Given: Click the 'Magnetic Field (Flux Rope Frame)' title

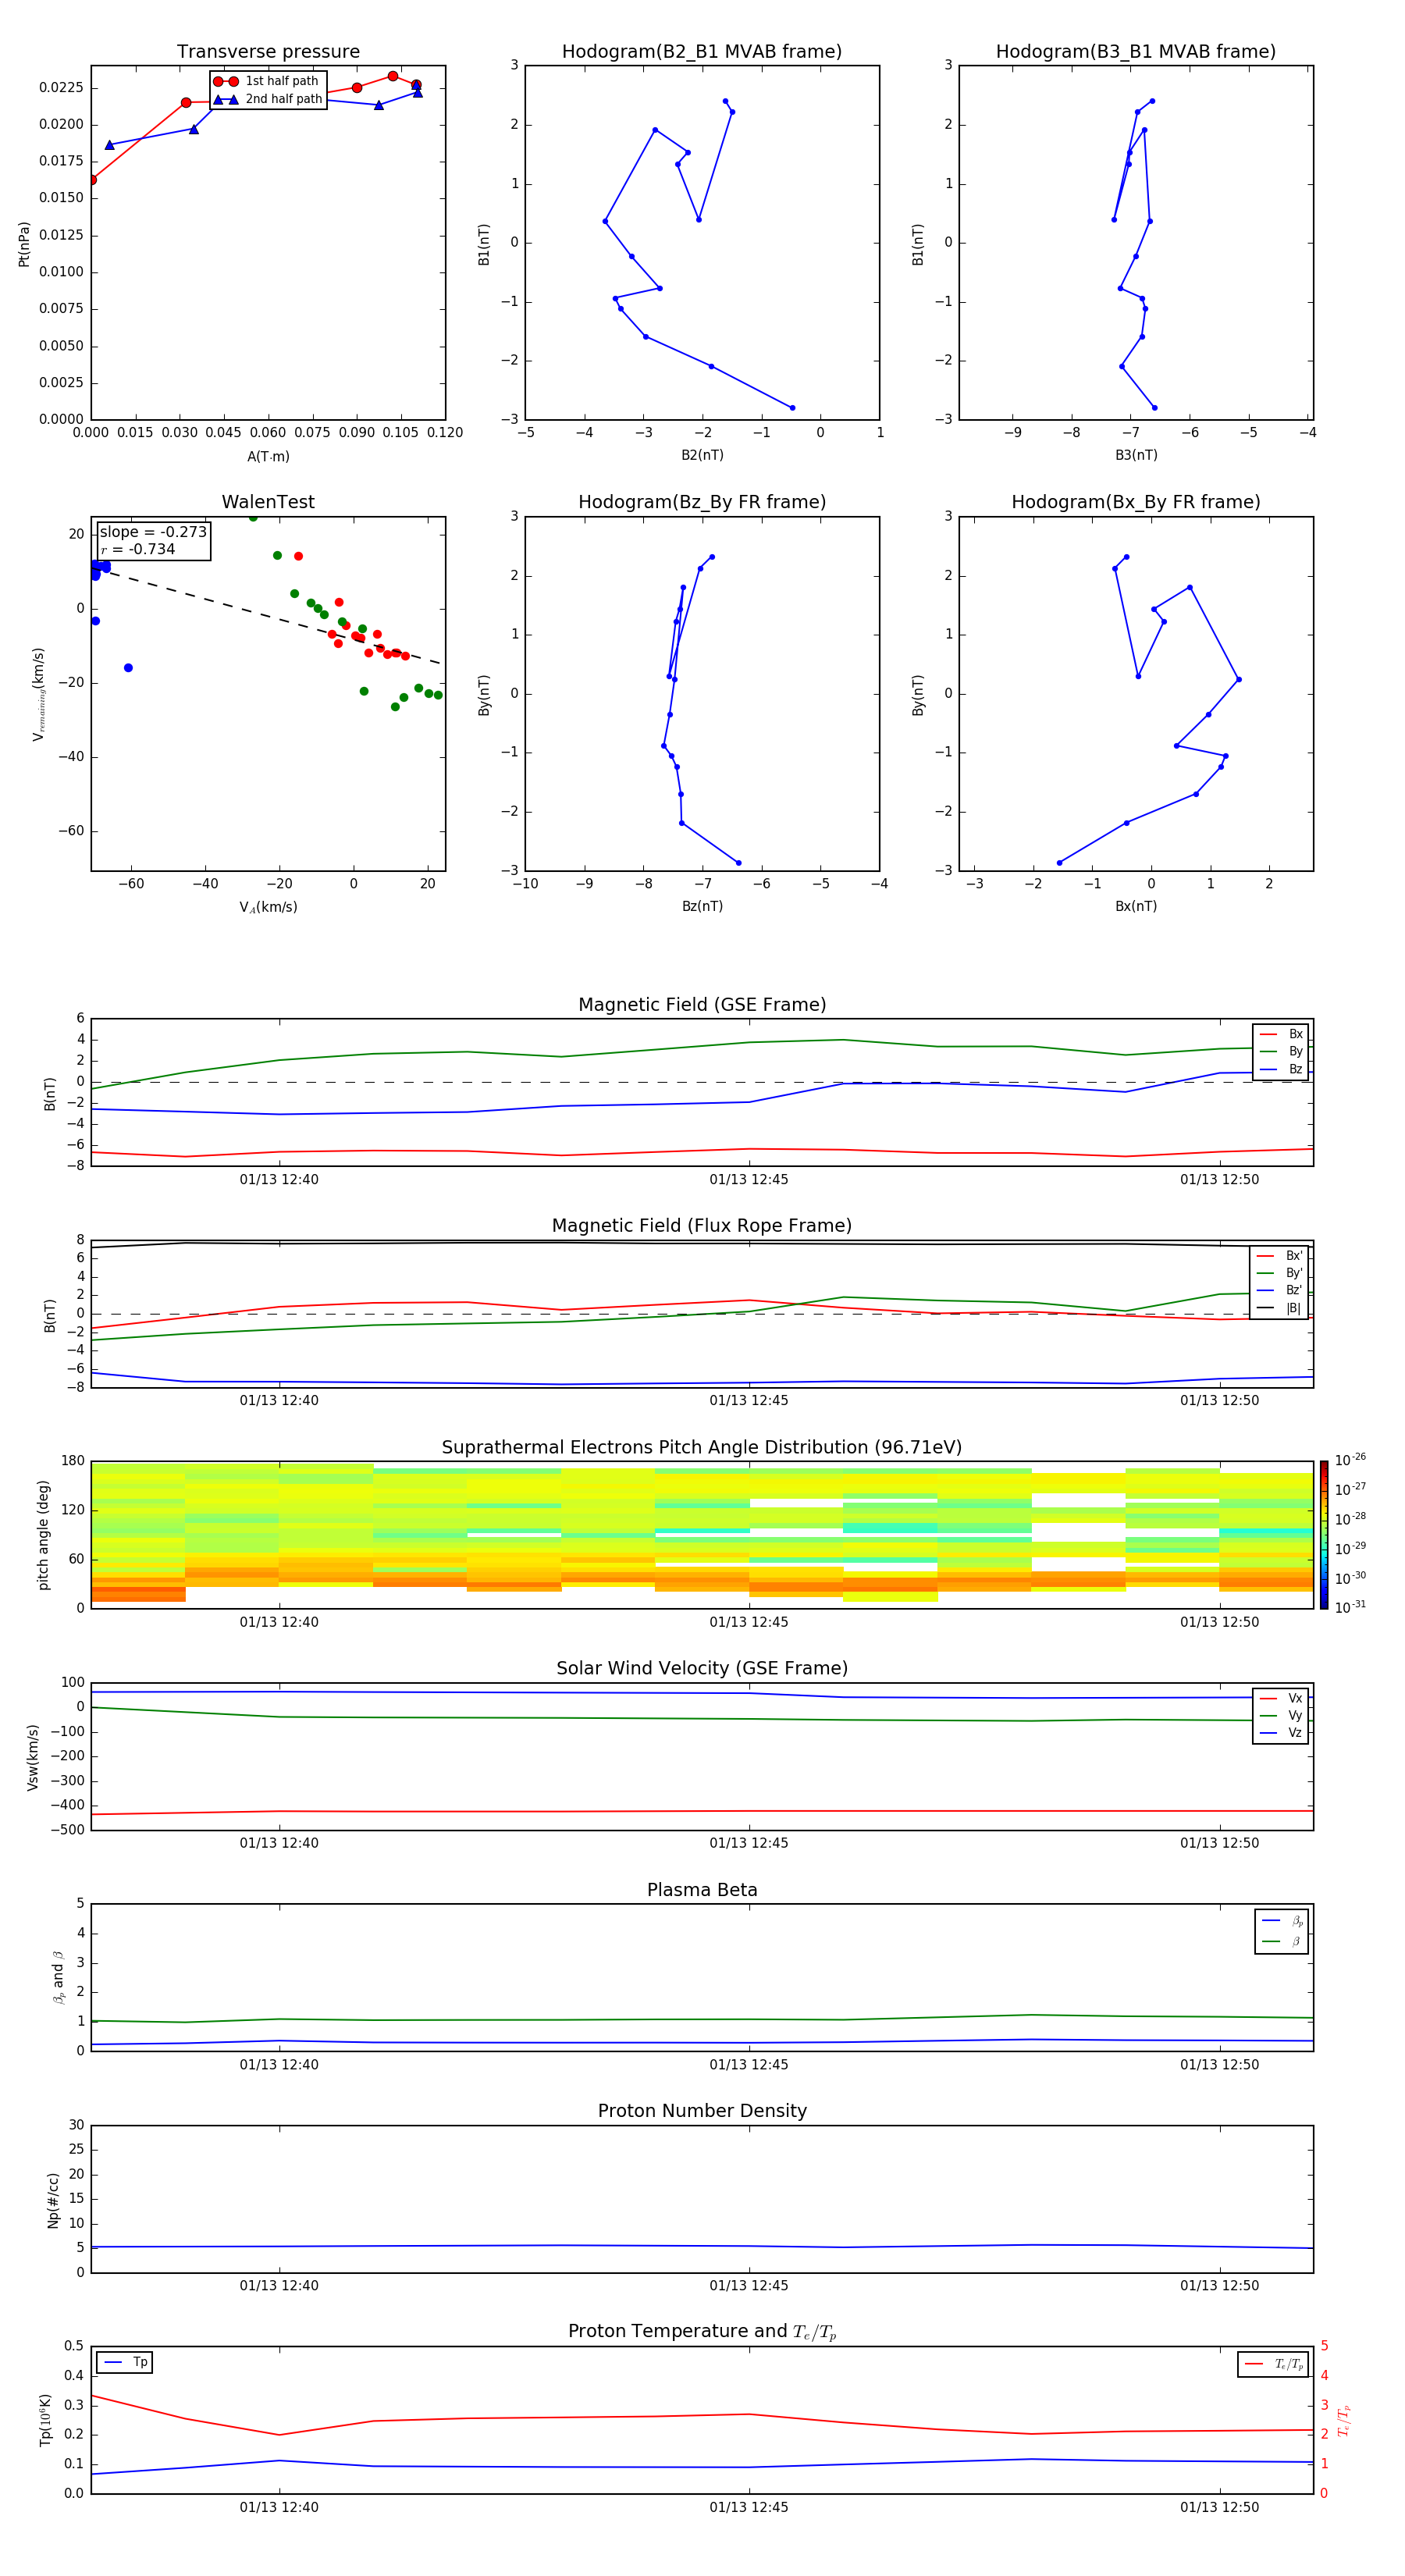Looking at the screenshot, I should pos(702,1226).
